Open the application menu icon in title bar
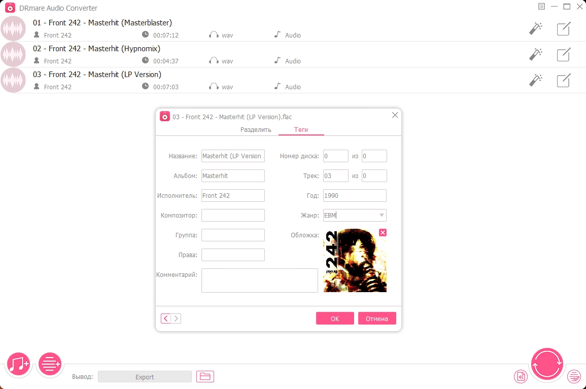 [x=541, y=7]
